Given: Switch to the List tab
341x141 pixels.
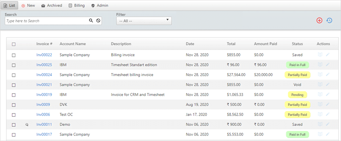Looking at the screenshot, I should [x=10, y=5].
